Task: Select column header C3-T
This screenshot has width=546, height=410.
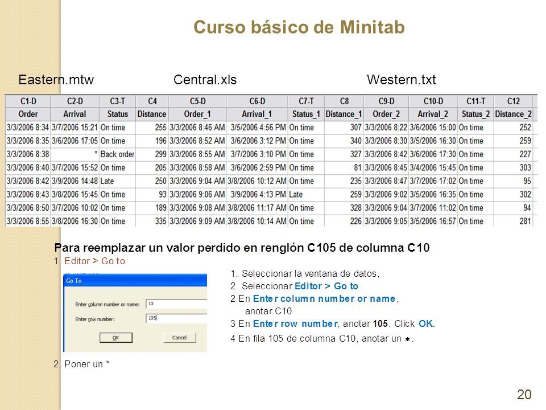Action: coord(117,101)
